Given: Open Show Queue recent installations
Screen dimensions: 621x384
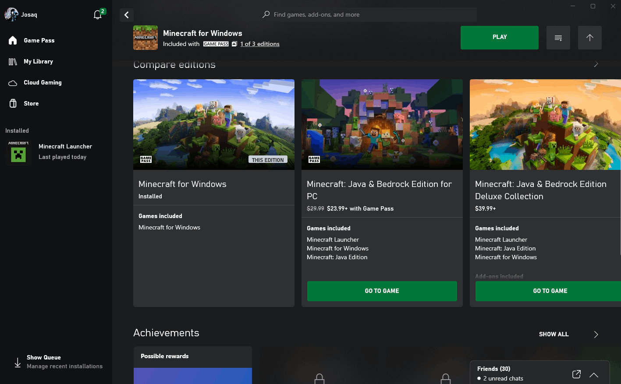Looking at the screenshot, I should point(56,362).
